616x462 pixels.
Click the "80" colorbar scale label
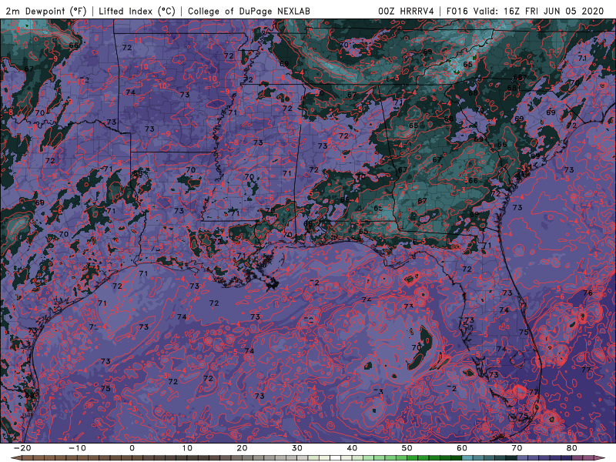tap(572, 448)
